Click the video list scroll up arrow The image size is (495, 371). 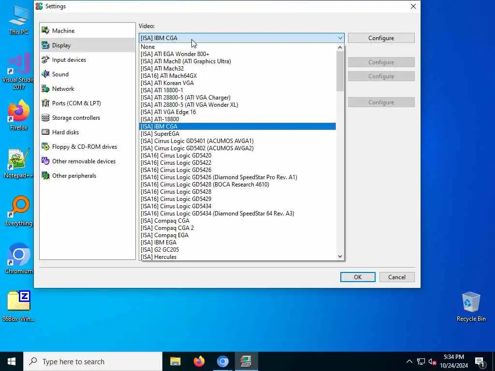click(x=340, y=47)
